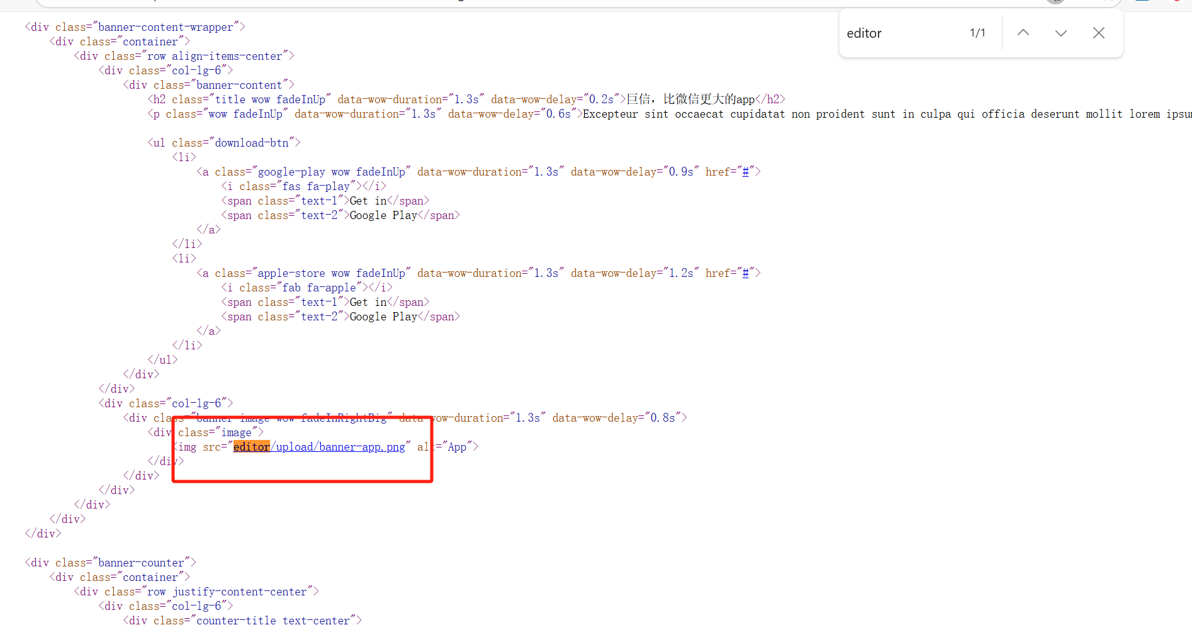Viewport: 1192px width, 625px height.
Task: Click the "banner-content-wrapper" div line
Action: [x=135, y=27]
